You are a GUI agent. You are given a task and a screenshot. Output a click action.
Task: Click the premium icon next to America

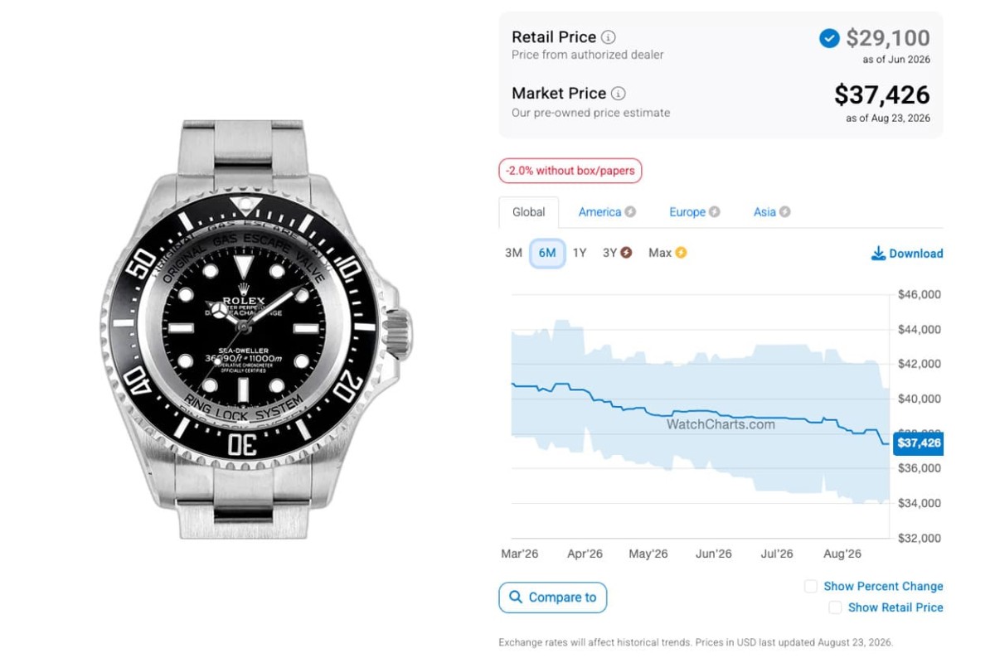pos(630,212)
